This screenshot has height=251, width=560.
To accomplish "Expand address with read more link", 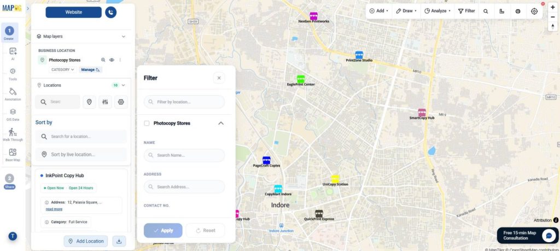I will [54, 209].
